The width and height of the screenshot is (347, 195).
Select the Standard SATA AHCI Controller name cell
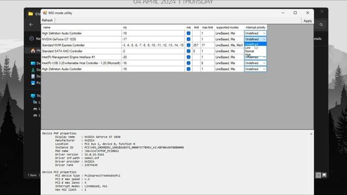(x=81, y=51)
